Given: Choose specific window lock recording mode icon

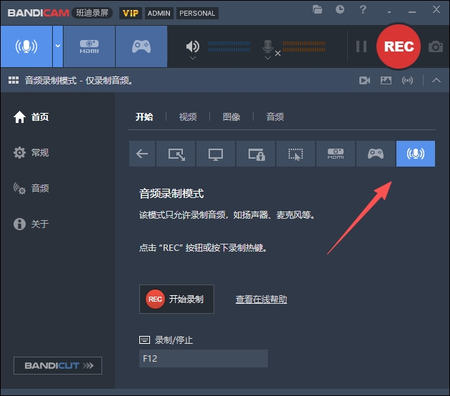Looking at the screenshot, I should point(256,154).
